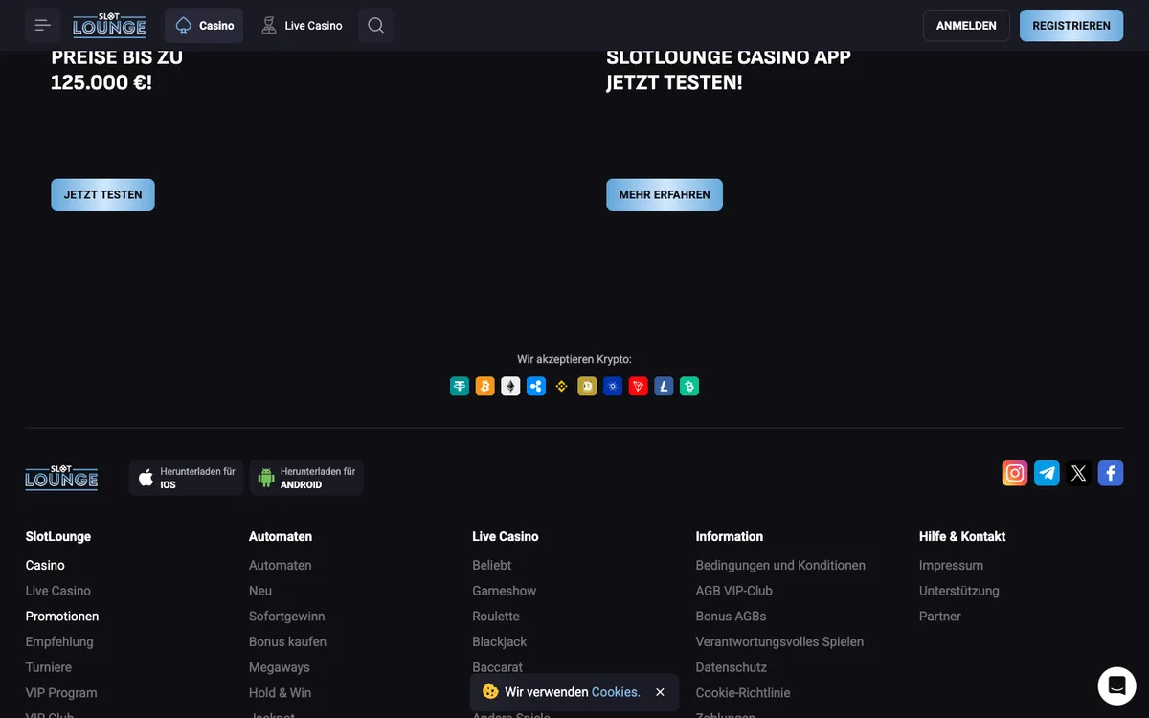Select the Live Casino tab in the top navigation
This screenshot has width=1149, height=718.
click(302, 26)
